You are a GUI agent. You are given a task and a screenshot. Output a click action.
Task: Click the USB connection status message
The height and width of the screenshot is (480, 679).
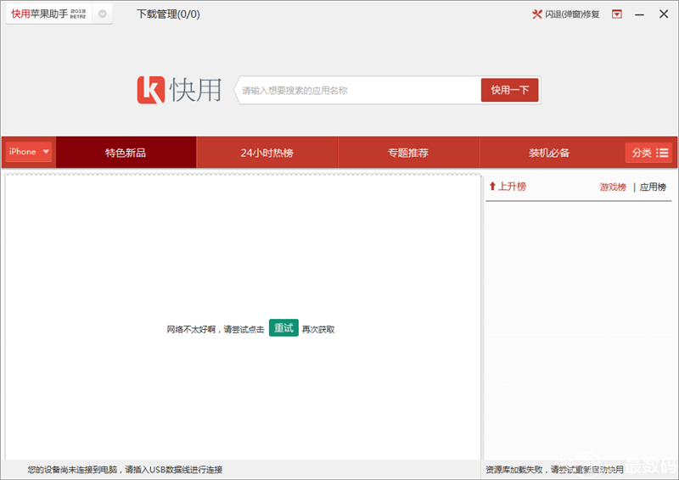[125, 470]
